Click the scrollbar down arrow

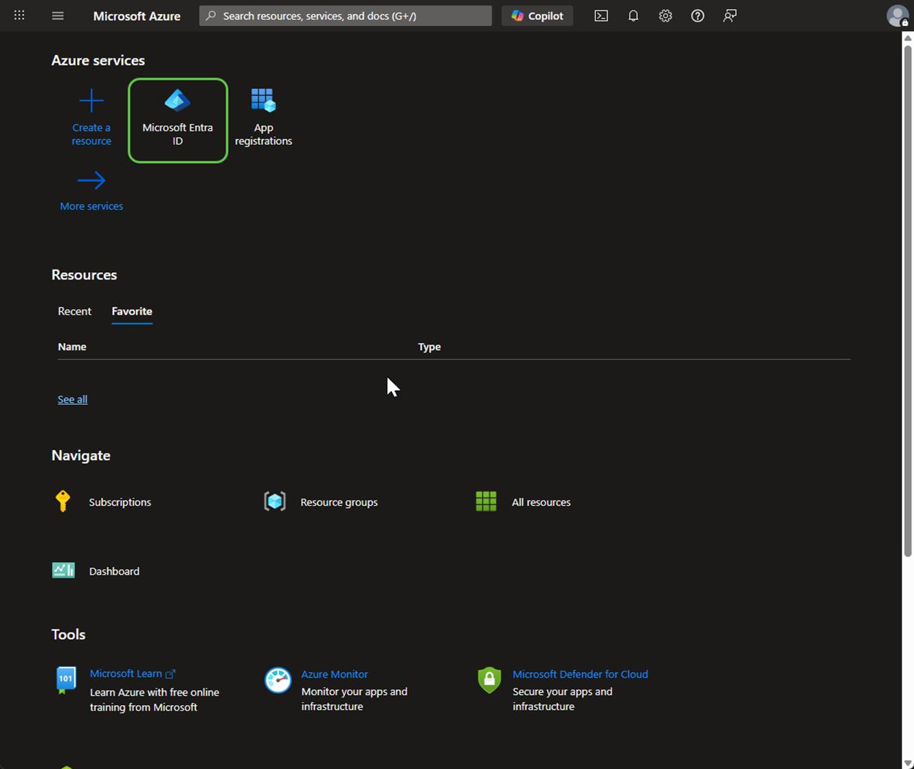908,764
